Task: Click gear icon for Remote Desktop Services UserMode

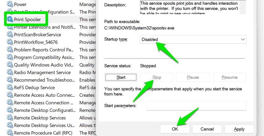Action: pos(10,125)
